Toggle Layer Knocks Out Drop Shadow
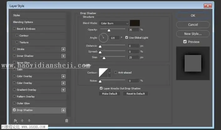Screen dimensions: 221x130 (x=101, y=88)
